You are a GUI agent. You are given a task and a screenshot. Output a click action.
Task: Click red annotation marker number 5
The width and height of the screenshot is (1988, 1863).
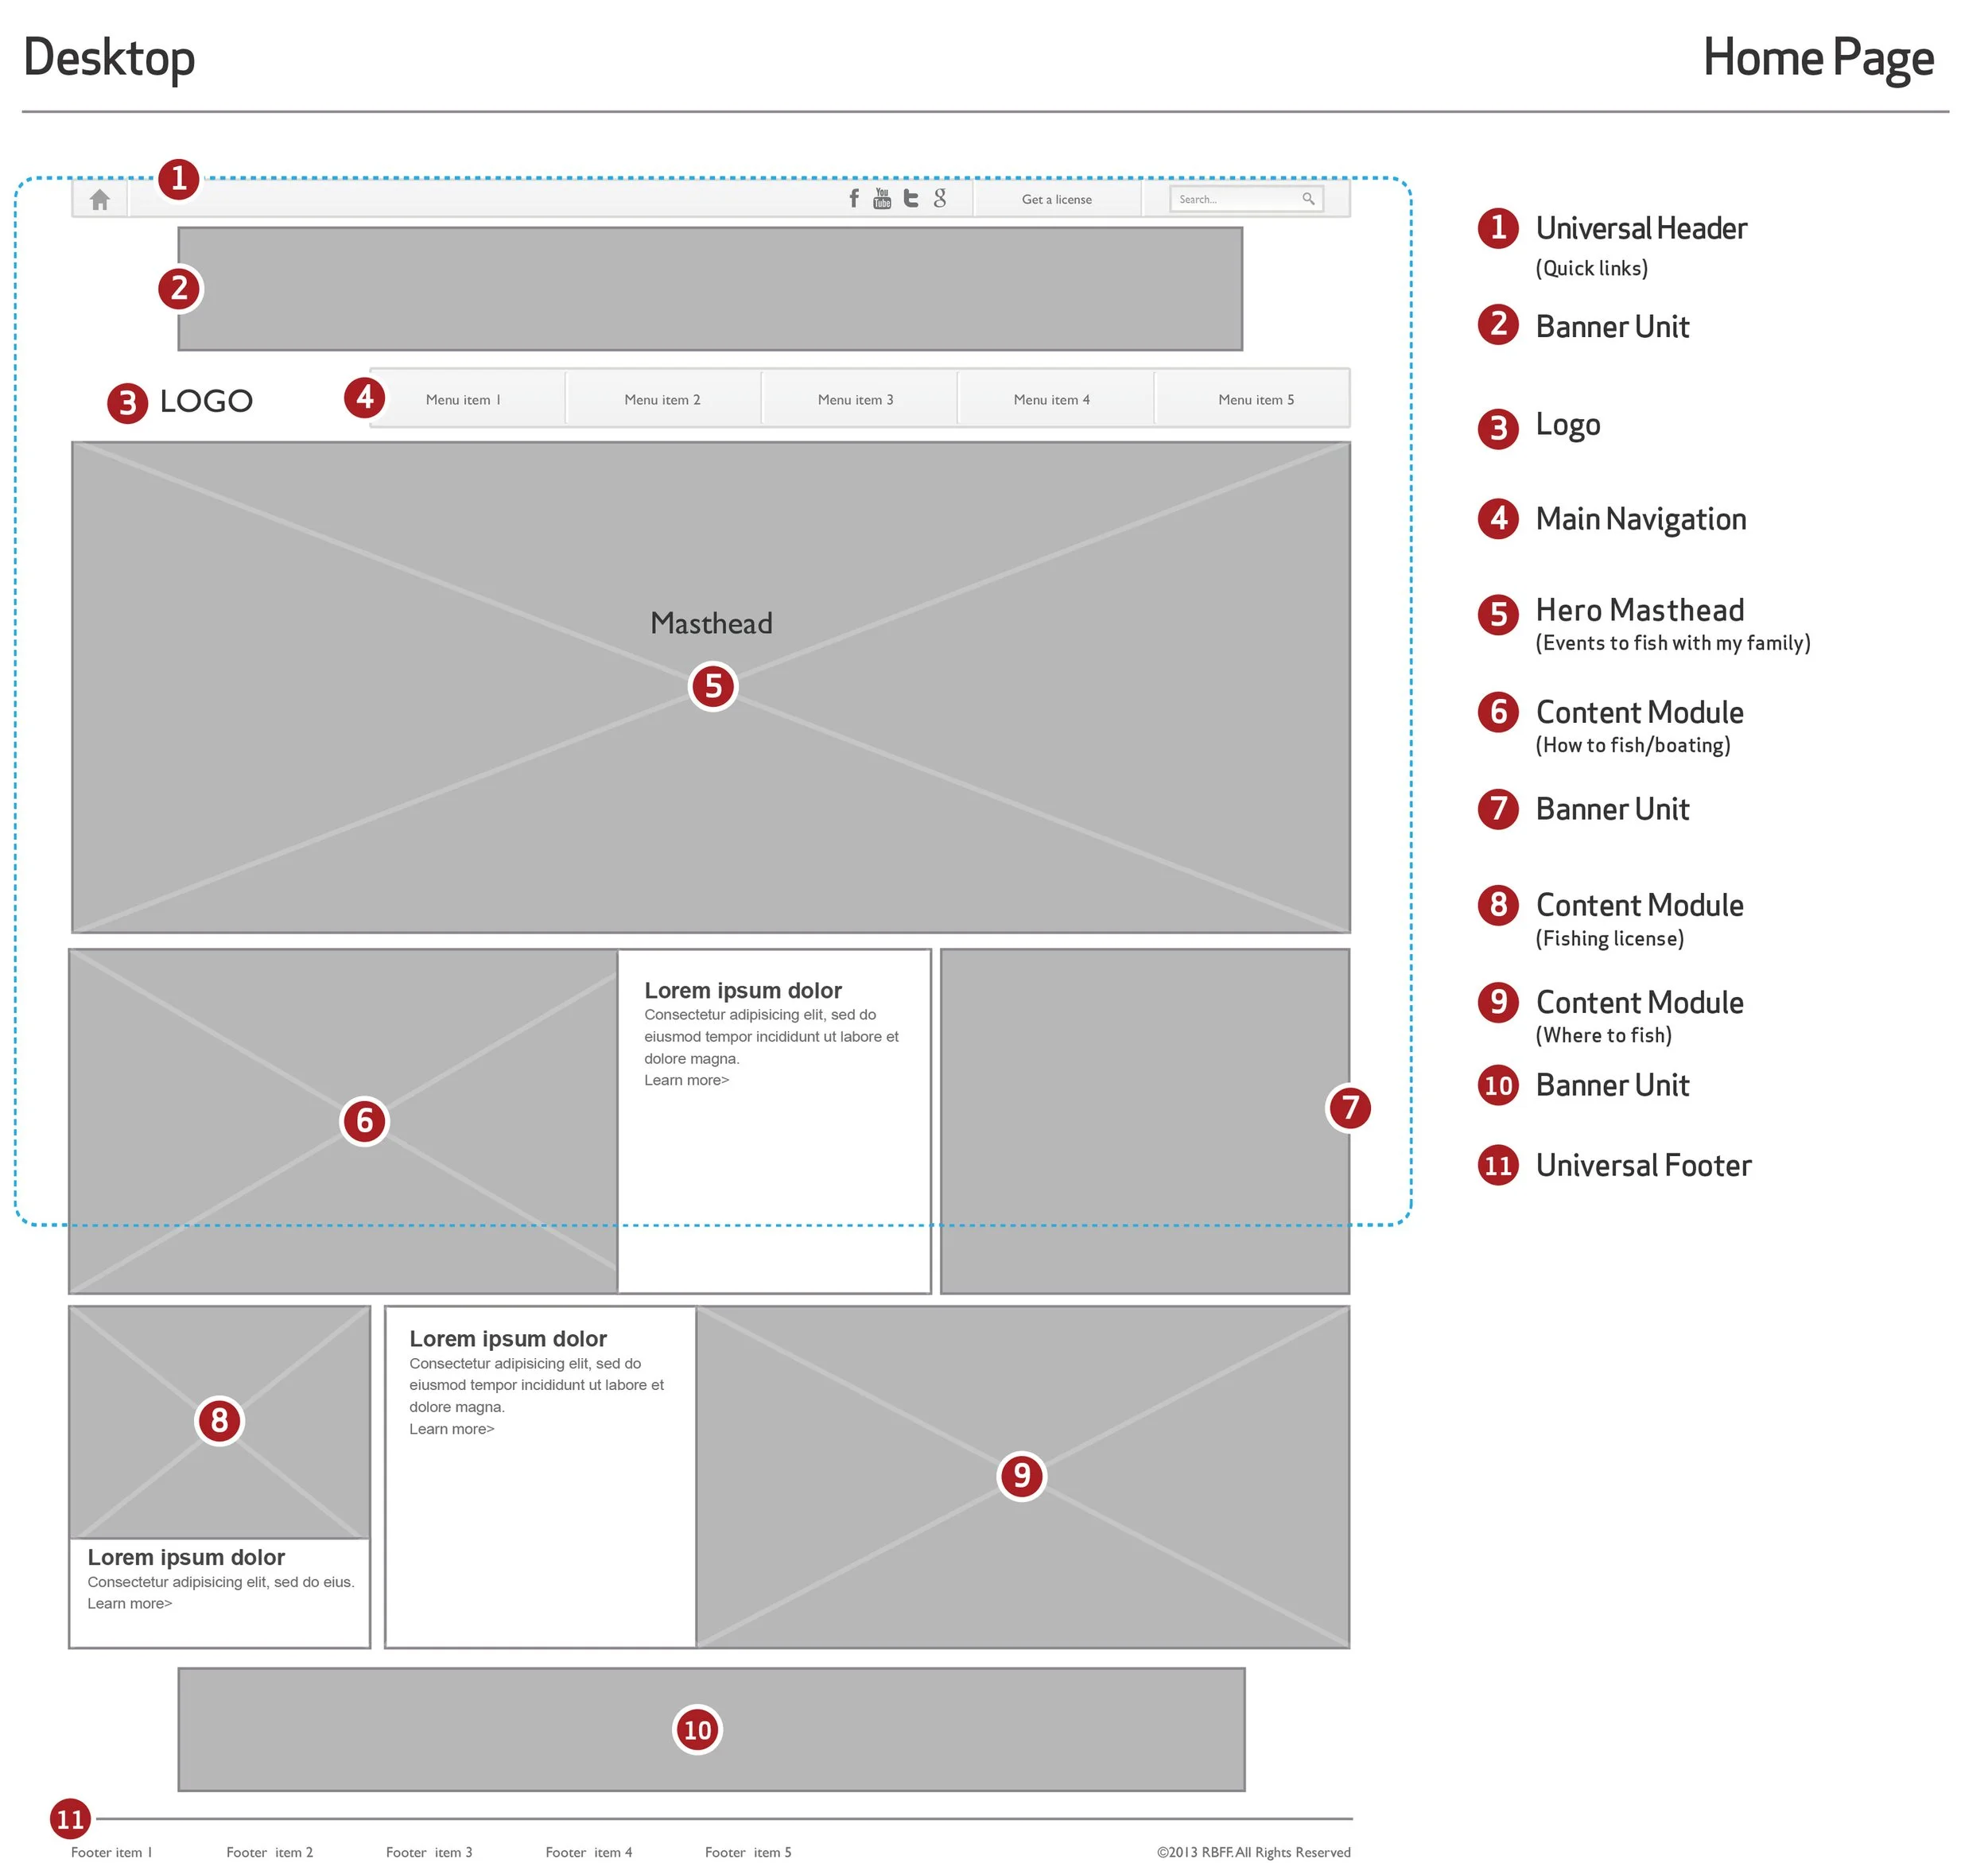[x=715, y=688]
